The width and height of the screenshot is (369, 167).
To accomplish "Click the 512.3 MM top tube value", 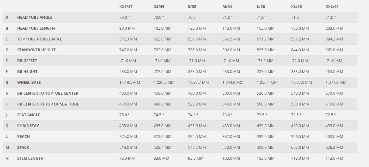I will pyautogui.click(x=128, y=39).
